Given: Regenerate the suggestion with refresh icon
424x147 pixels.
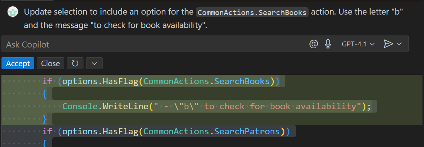Looking at the screenshot, I should 75,63.
